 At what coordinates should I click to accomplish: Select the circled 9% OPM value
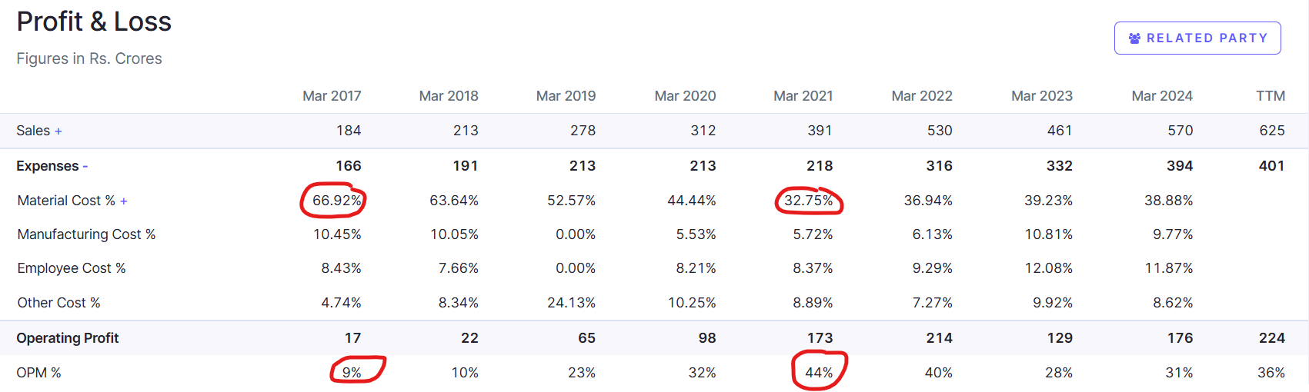pos(352,373)
